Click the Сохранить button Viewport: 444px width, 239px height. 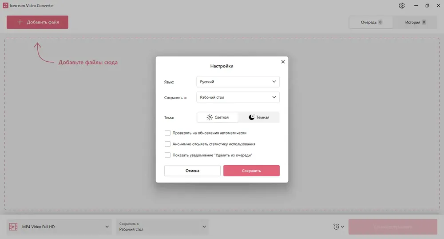pos(251,171)
